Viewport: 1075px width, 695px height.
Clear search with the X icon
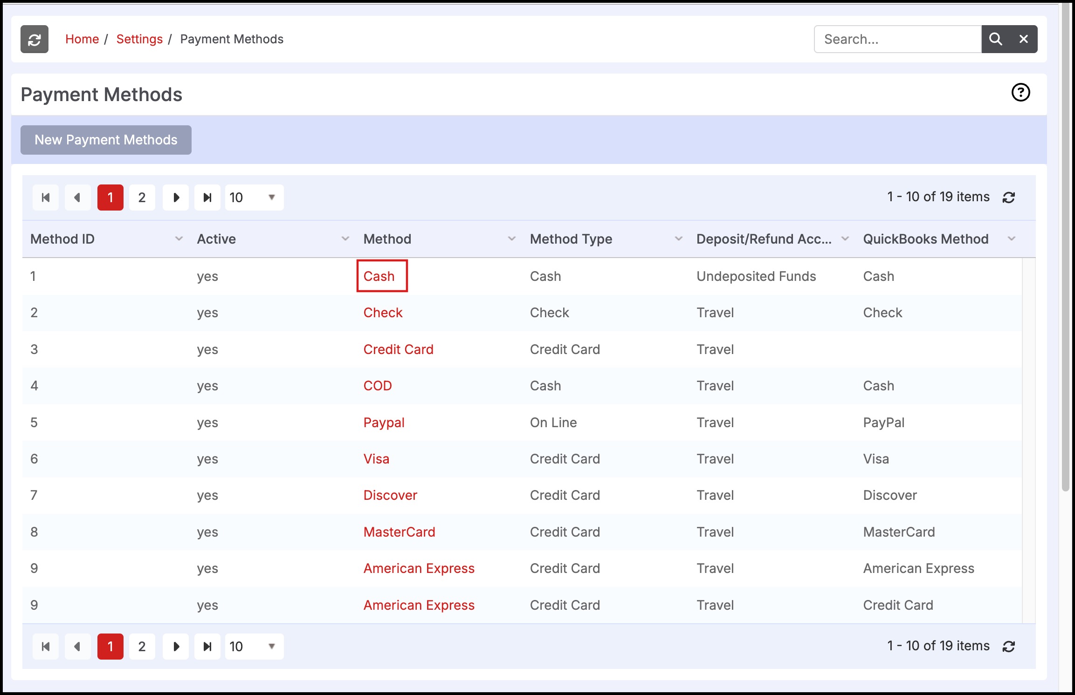pos(1023,39)
